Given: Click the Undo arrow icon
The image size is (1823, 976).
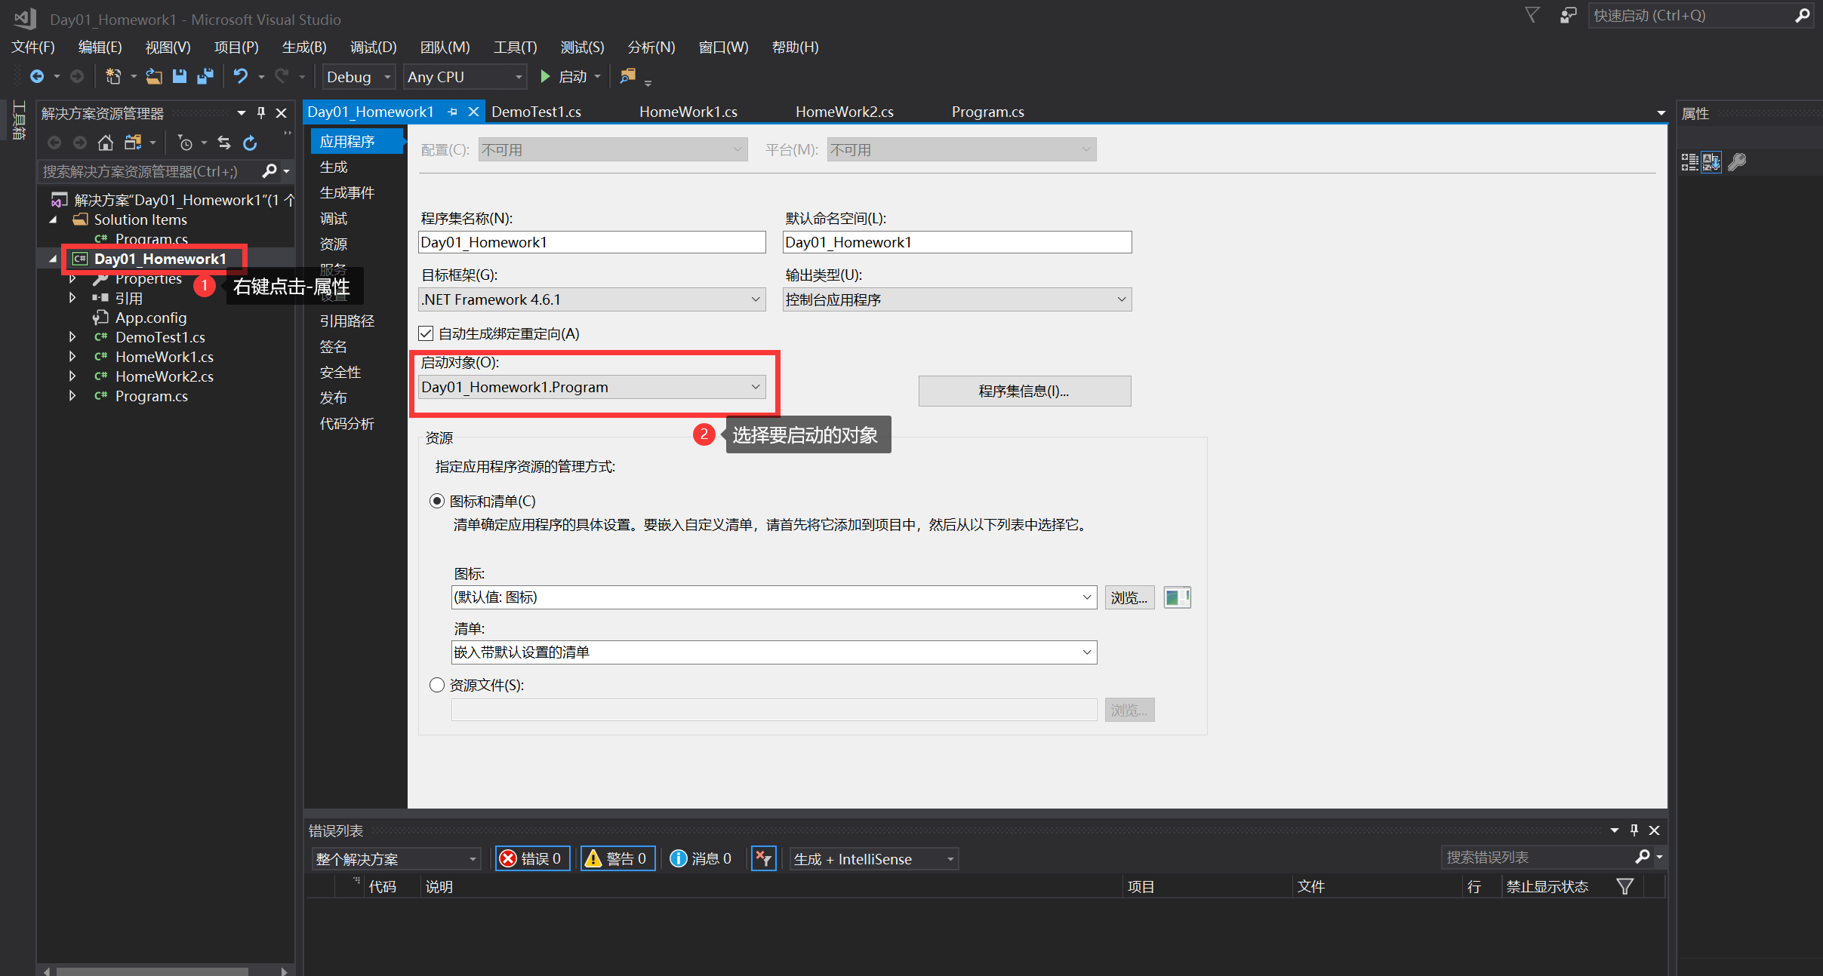Looking at the screenshot, I should pyautogui.click(x=240, y=76).
